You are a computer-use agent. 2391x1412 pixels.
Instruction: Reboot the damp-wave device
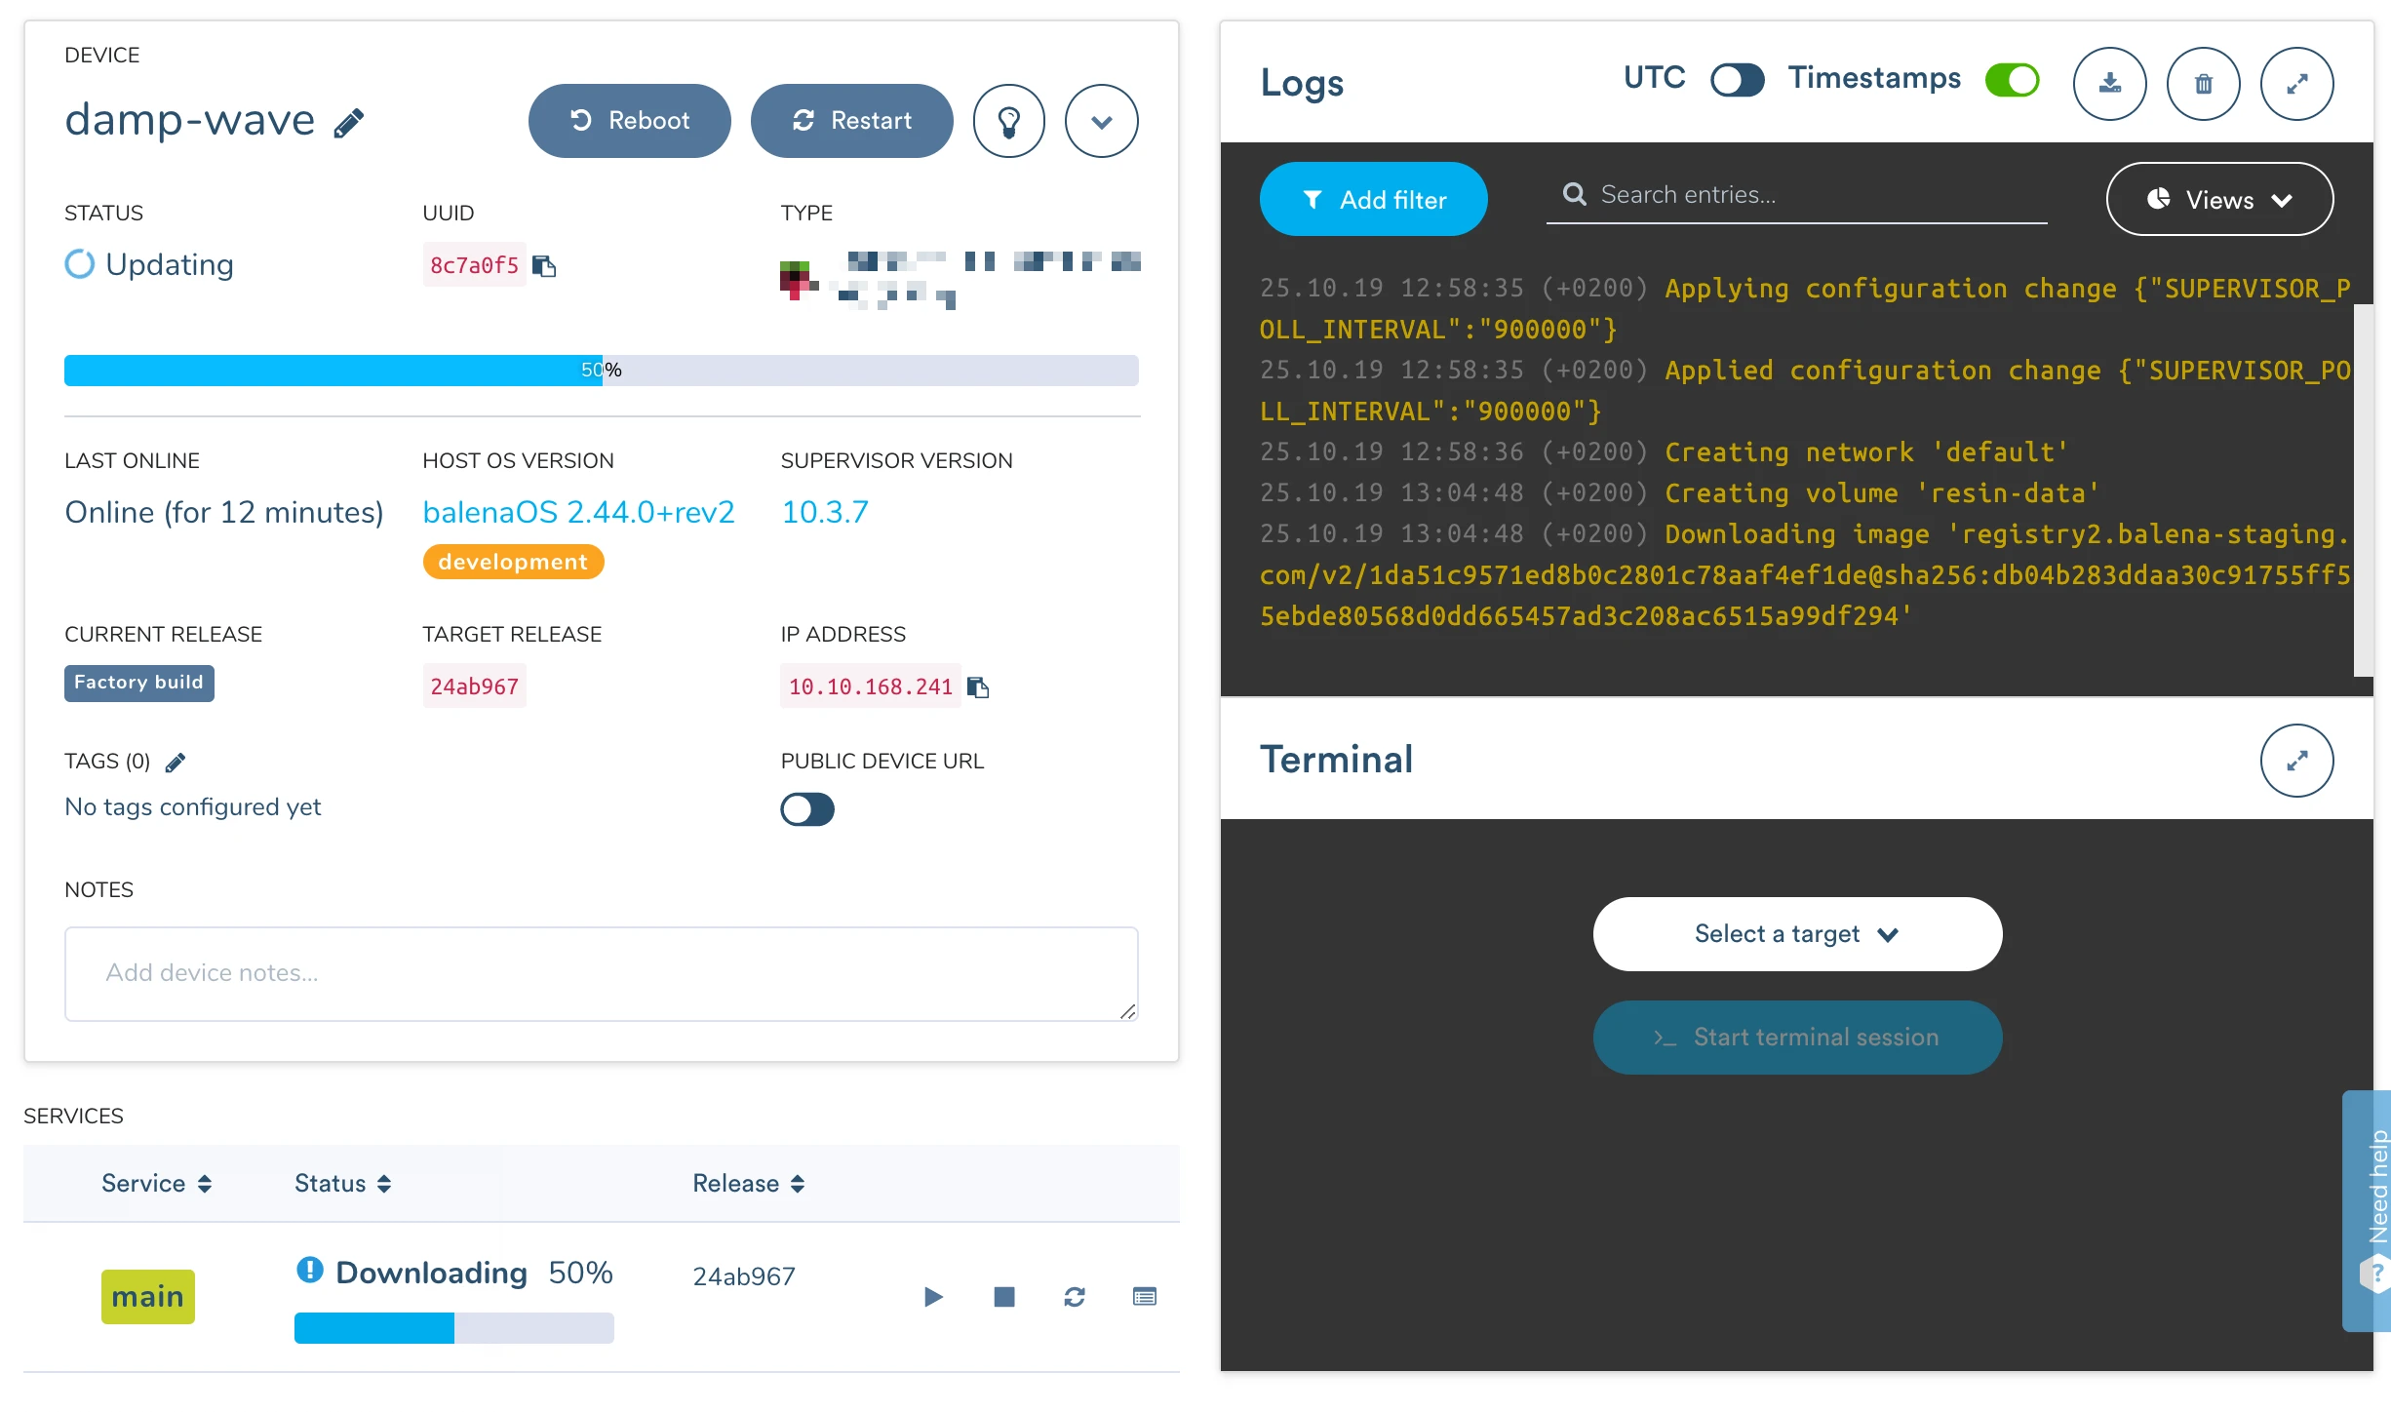[x=629, y=120]
